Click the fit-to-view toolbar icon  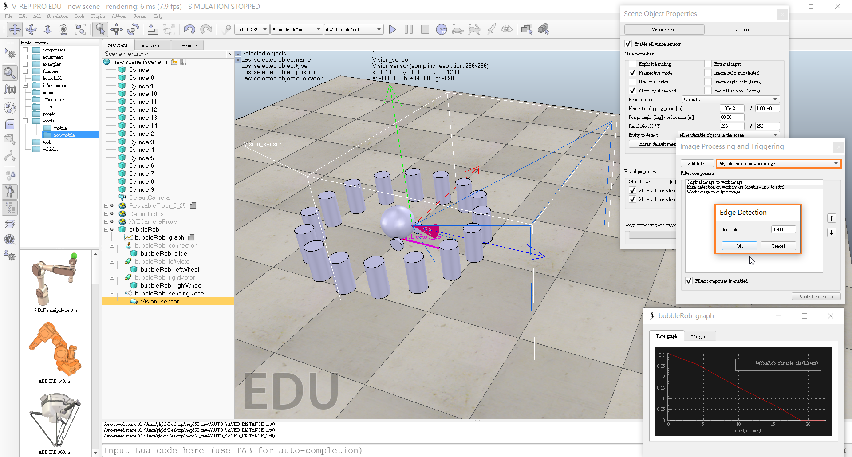80,29
